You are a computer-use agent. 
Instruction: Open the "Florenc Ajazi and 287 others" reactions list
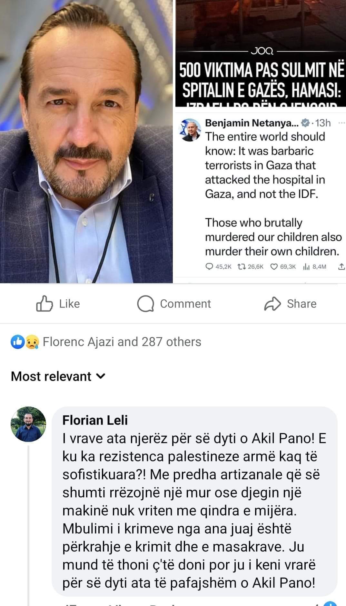[x=122, y=342]
